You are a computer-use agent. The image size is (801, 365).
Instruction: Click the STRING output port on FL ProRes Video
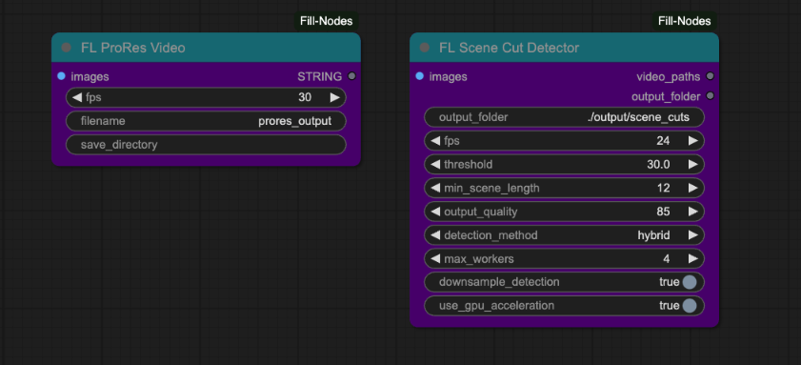click(x=351, y=76)
